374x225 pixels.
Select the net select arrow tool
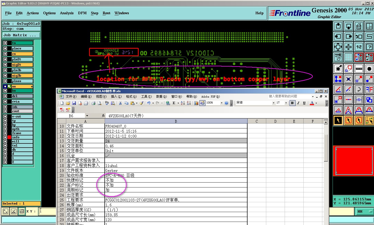tap(369, 120)
